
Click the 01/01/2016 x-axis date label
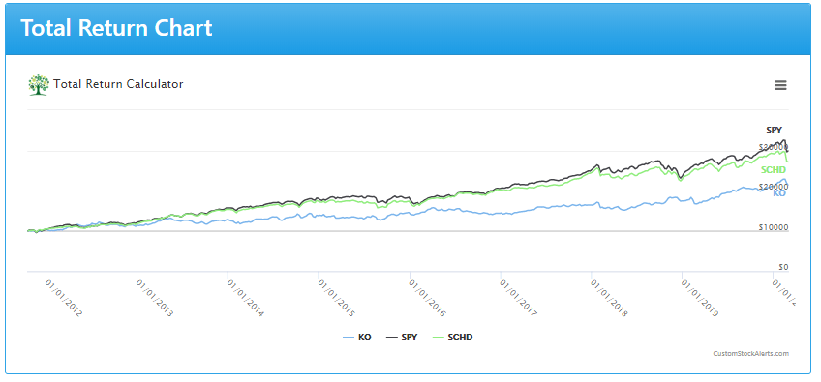pos(428,298)
